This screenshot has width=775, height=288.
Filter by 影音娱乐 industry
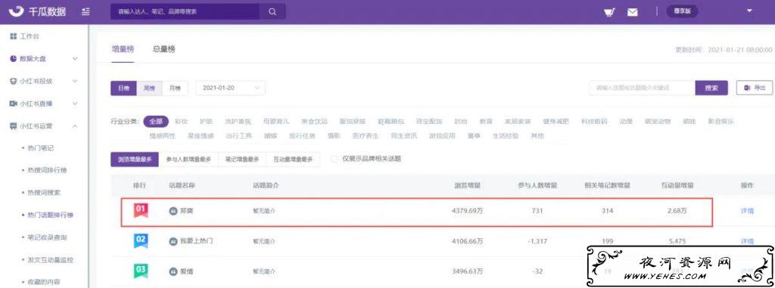(x=721, y=122)
